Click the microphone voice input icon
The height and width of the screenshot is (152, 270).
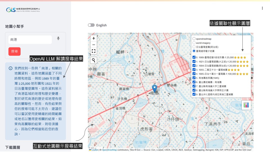coord(58,39)
